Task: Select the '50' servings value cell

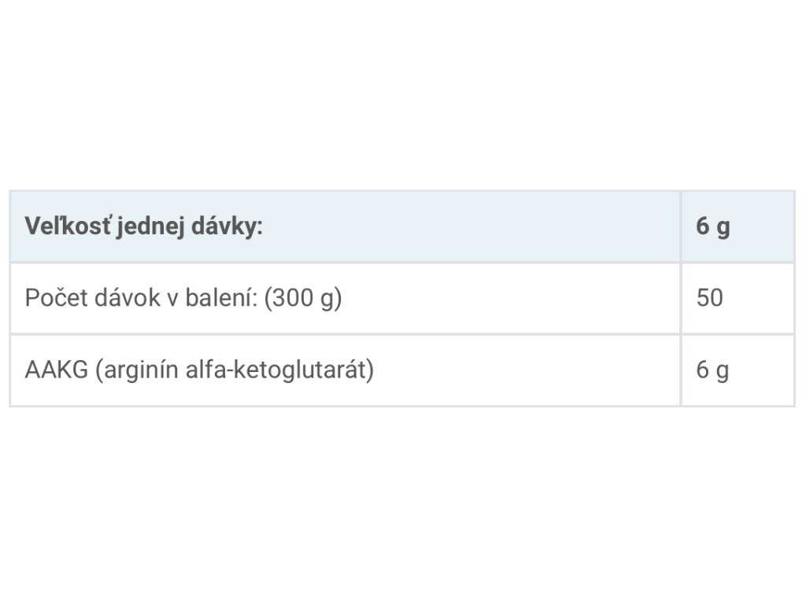Action: 709,299
